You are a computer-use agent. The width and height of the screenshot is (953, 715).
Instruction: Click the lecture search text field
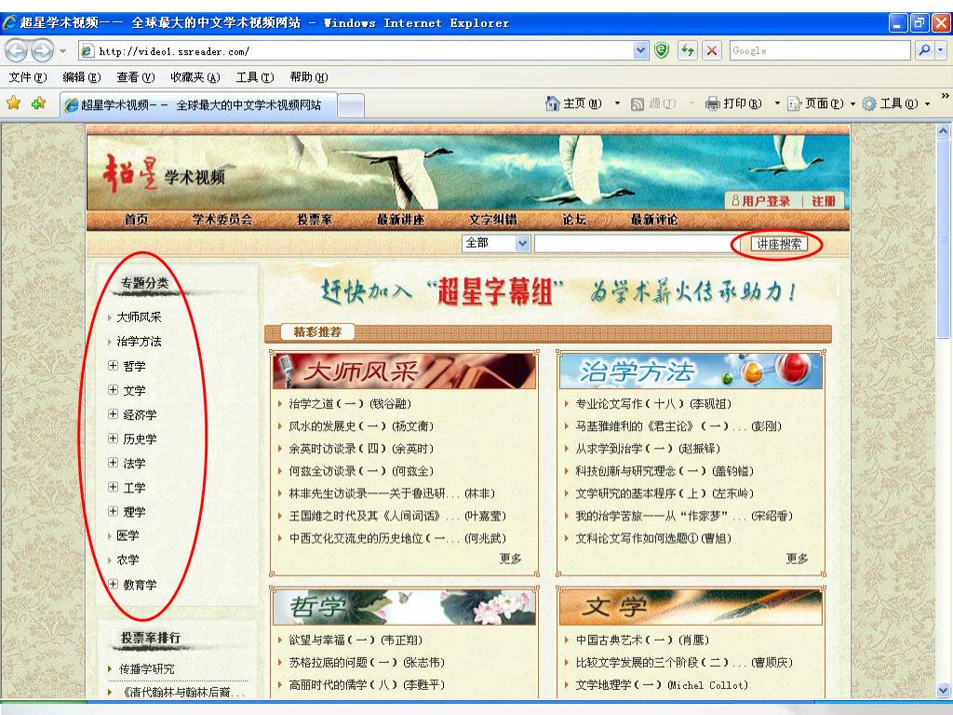pyautogui.click(x=635, y=244)
